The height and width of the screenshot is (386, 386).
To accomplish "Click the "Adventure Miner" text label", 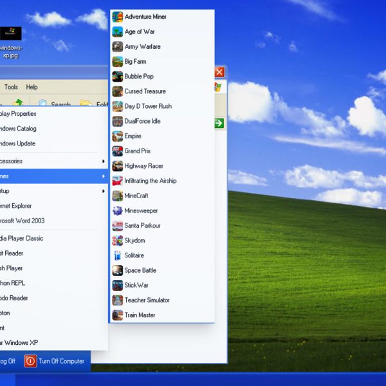I will coord(145,17).
